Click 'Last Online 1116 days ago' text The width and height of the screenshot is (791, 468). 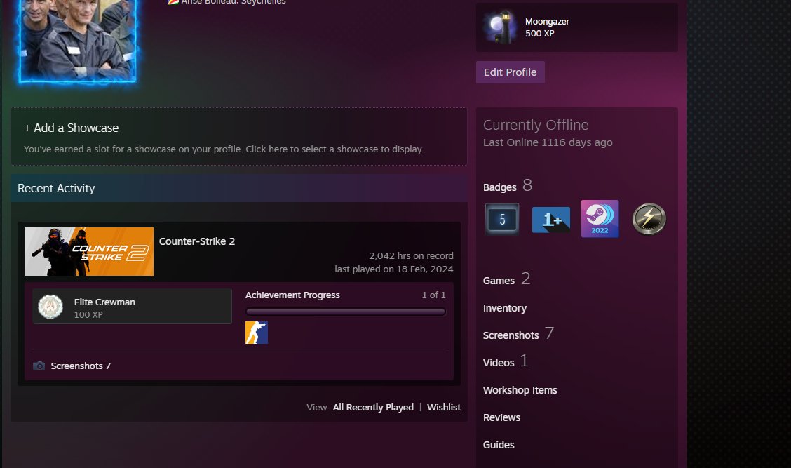[x=548, y=142]
